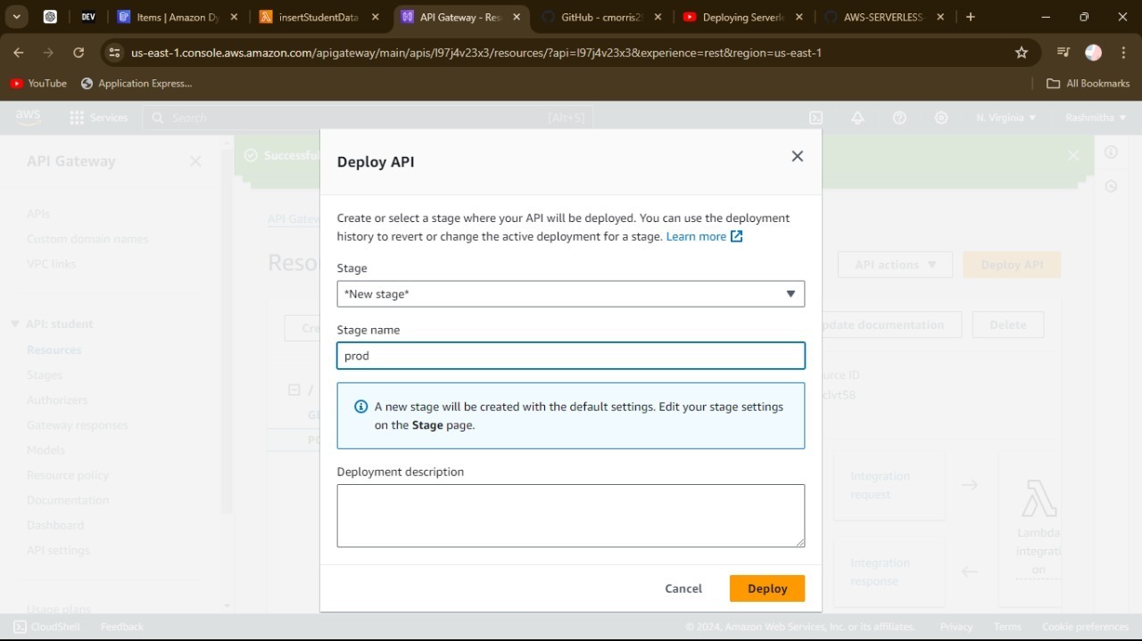Open the browser tab search dropdown

click(16, 17)
